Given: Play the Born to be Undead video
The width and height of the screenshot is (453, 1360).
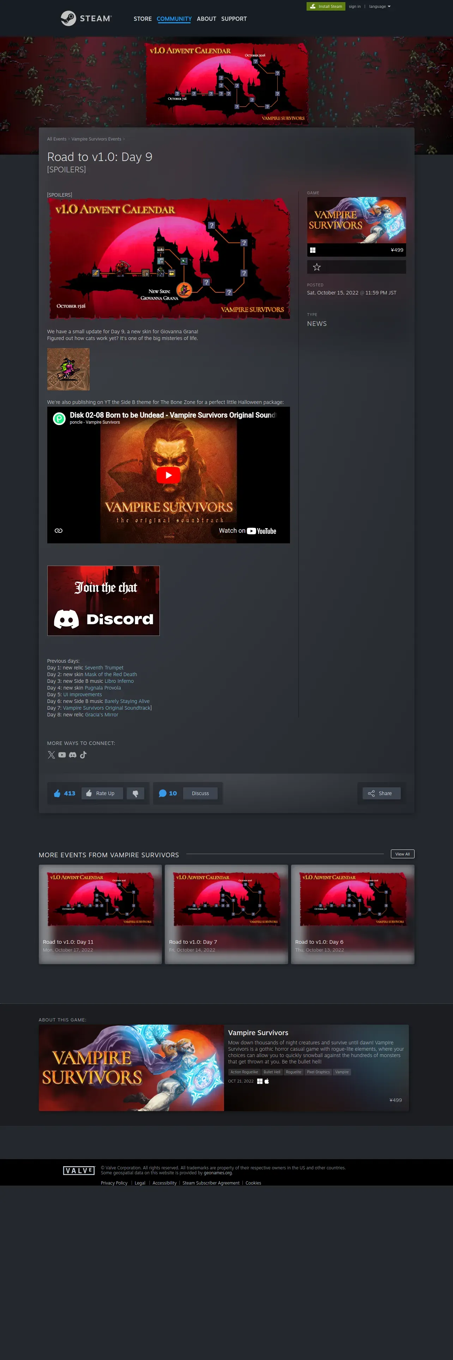Looking at the screenshot, I should [x=168, y=475].
